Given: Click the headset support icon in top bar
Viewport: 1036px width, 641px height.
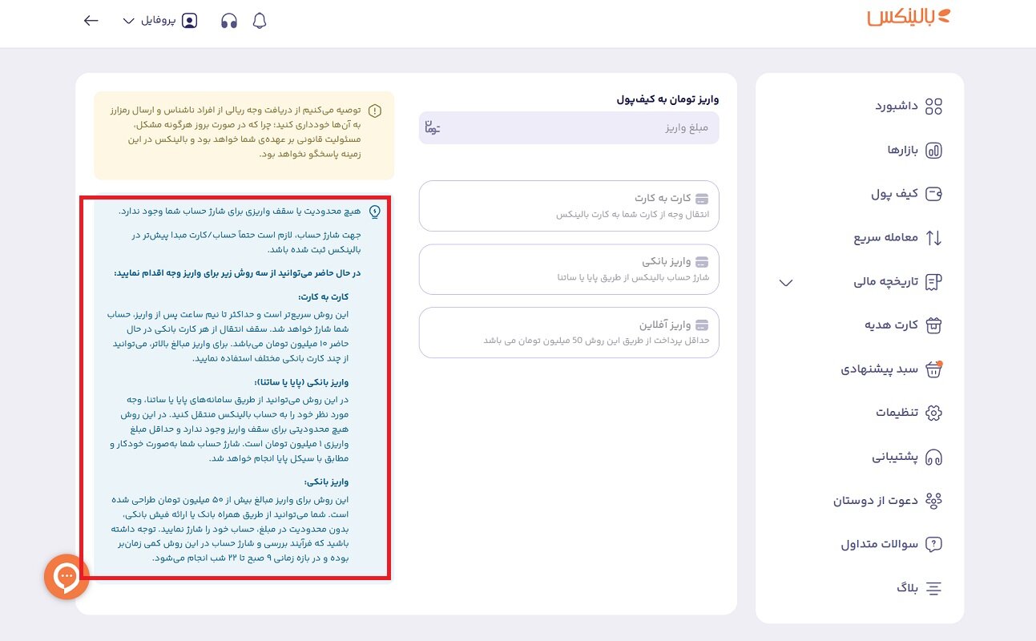Looking at the screenshot, I should pos(228,20).
